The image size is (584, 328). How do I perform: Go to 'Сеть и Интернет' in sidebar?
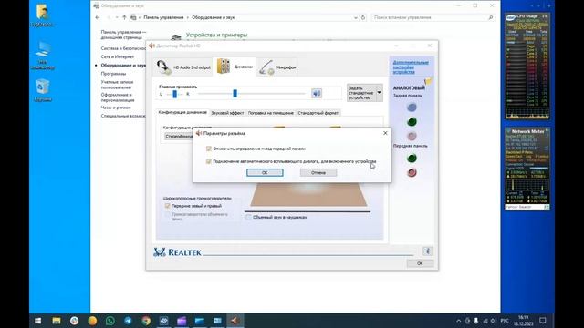point(118,56)
